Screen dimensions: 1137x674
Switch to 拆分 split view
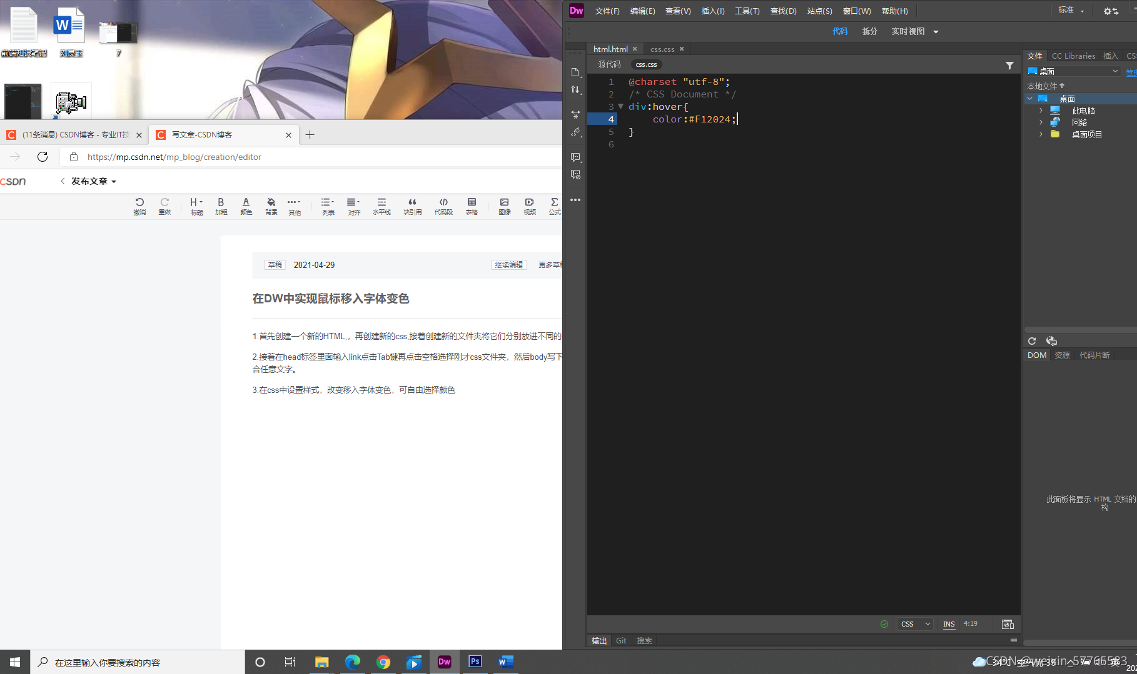tap(869, 32)
